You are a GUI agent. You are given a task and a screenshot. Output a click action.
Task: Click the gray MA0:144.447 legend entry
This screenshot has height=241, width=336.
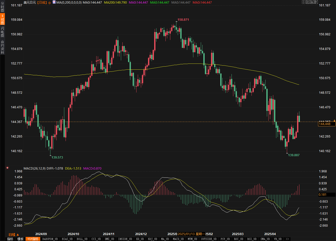[x=181, y=3]
